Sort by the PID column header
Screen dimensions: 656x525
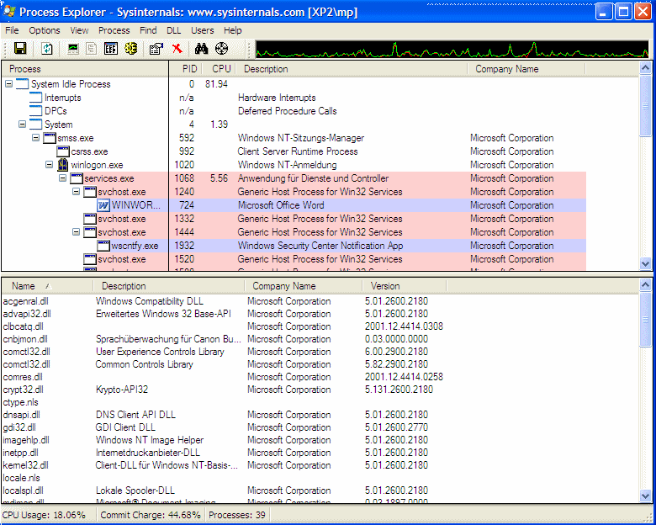(x=186, y=69)
